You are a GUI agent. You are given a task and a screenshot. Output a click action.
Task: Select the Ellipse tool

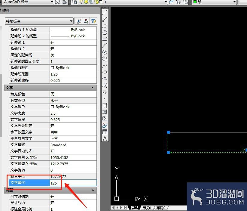pos(105,72)
